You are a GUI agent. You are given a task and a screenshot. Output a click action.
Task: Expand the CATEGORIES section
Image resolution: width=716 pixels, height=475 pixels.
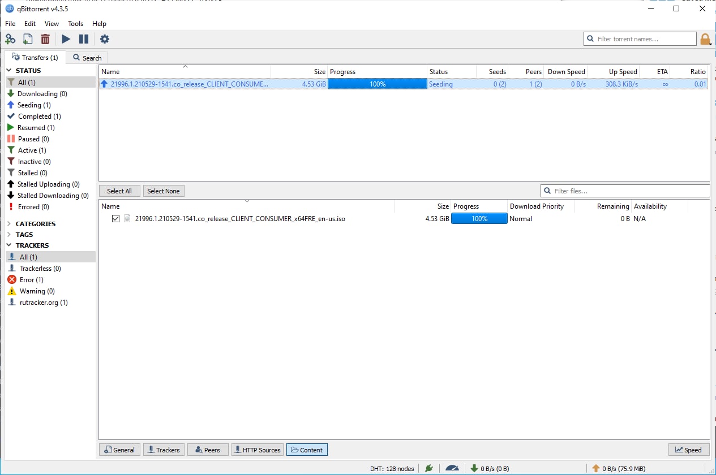click(10, 224)
